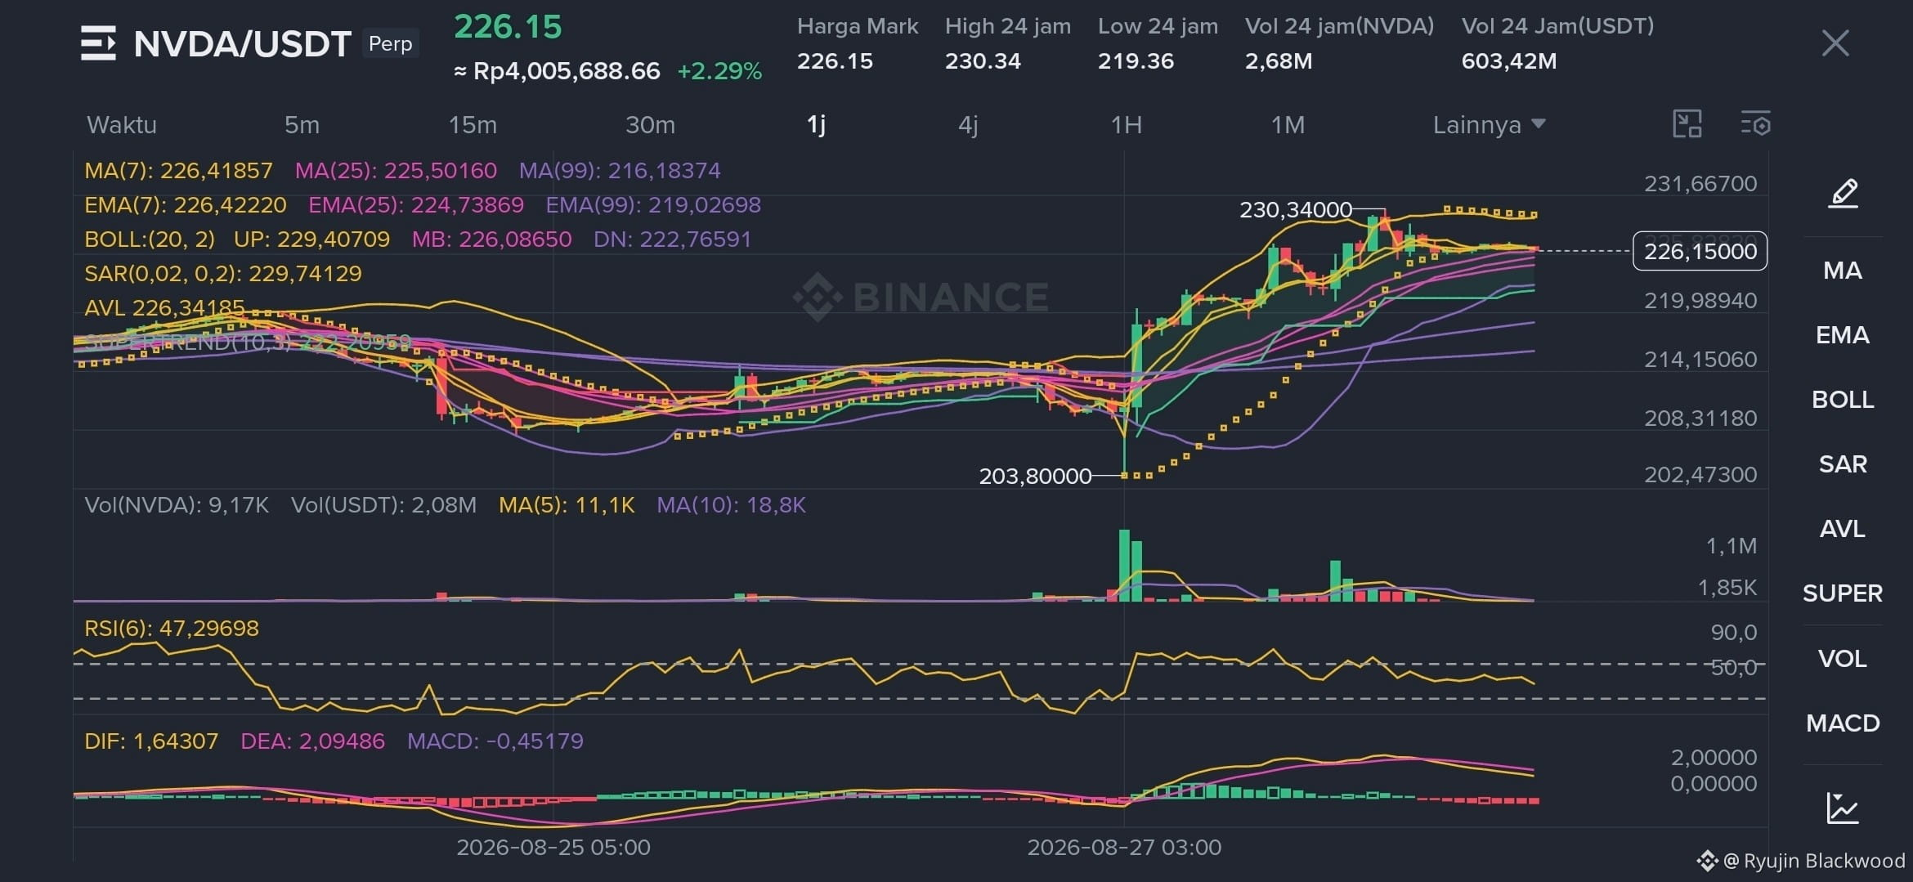Image resolution: width=1913 pixels, height=882 pixels.
Task: Click the +2.29% change value
Action: pyautogui.click(x=719, y=71)
